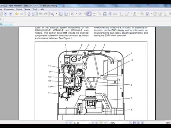
Task: Click the Zoom Out minus icon
Action: pyautogui.click(x=72, y=14)
